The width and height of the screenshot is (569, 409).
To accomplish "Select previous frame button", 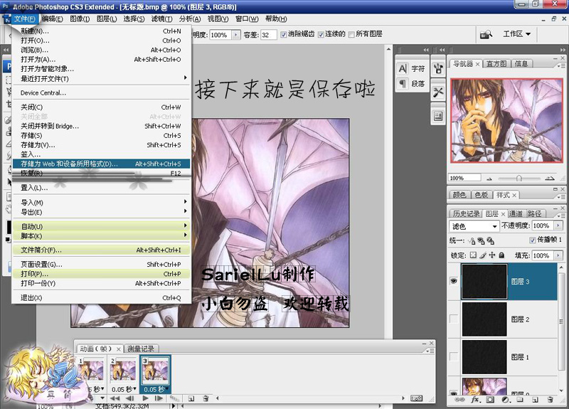I will [129, 398].
